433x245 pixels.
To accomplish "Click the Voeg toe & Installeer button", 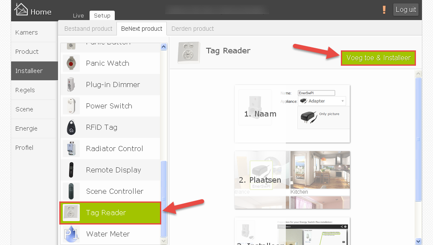I will pyautogui.click(x=378, y=58).
